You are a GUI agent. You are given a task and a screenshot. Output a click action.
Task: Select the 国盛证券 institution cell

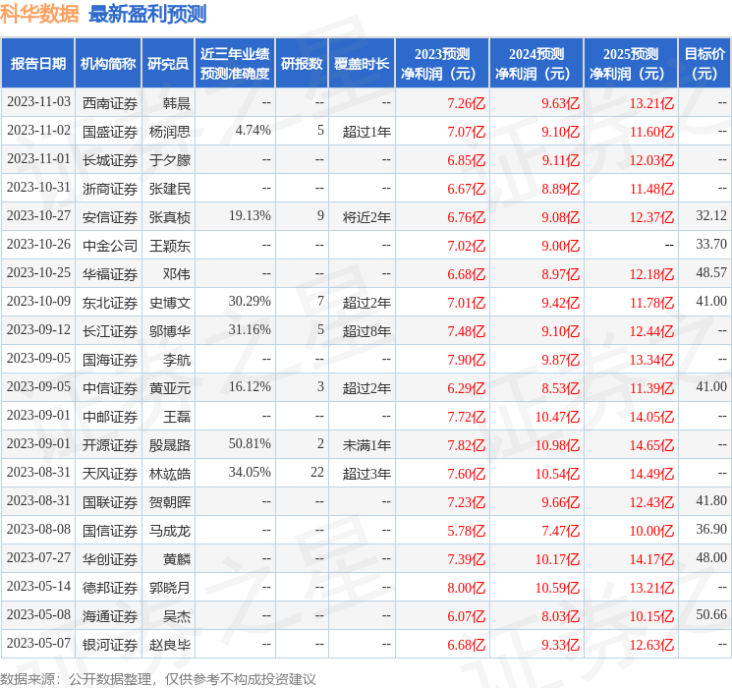point(110,132)
